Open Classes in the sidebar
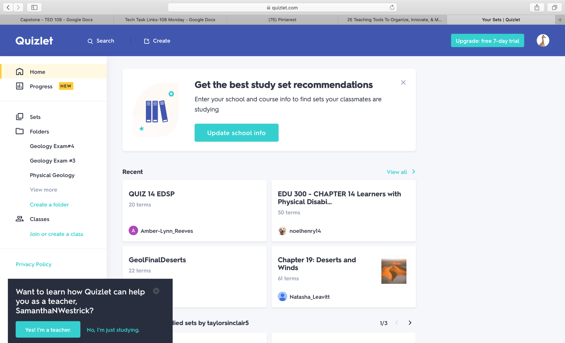 [x=39, y=219]
